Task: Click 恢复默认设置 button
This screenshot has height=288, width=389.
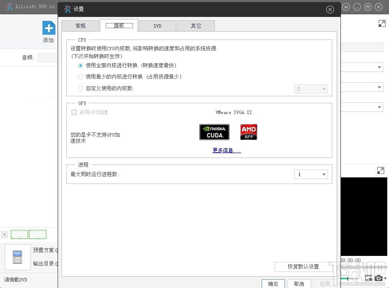Action: point(303,267)
